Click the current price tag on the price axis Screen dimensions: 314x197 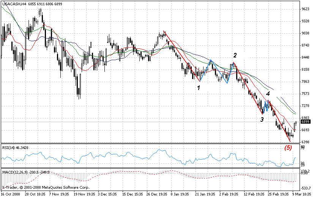[x=305, y=122]
